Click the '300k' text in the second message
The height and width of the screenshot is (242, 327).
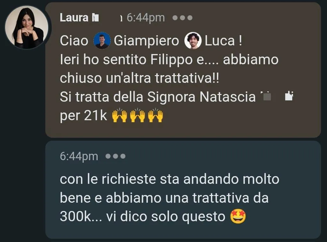point(76,216)
